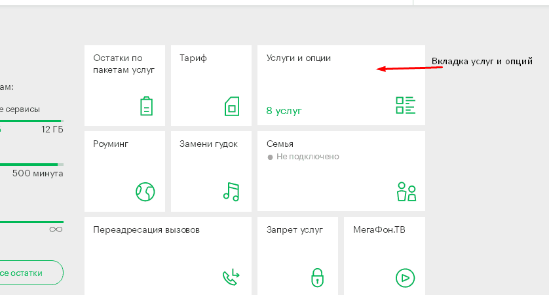This screenshot has height=295, width=549.
Task: Click the call forwarding phone icon
Action: pyautogui.click(x=231, y=278)
